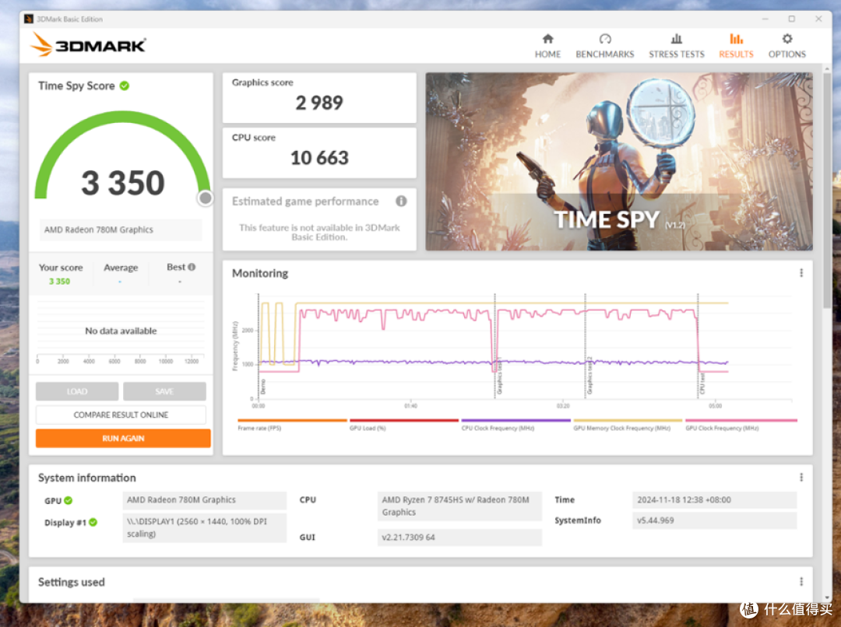
Task: Click the Display #1 green checkmark
Action: [x=93, y=522]
